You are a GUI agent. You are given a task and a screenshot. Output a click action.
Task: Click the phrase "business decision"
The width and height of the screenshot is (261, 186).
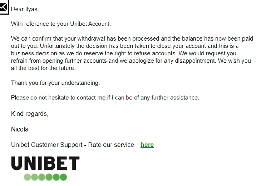pos(34,53)
